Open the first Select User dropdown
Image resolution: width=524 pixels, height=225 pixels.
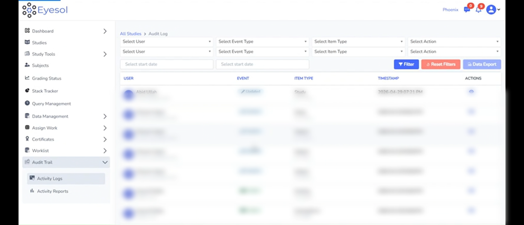coord(166,42)
